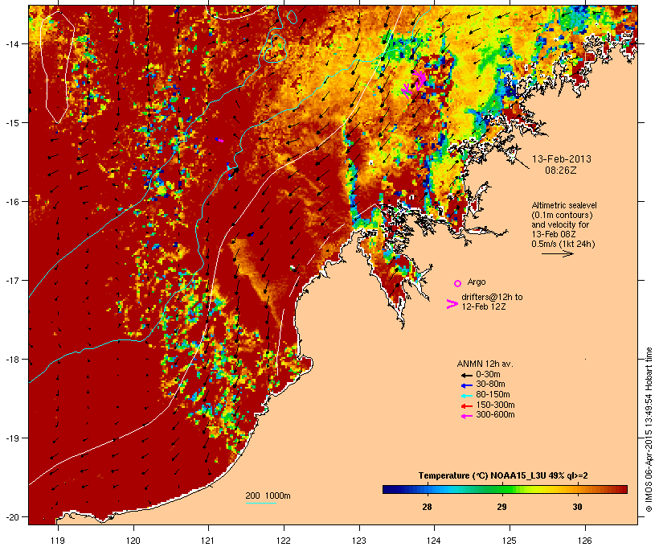The height and width of the screenshot is (547, 659).
Task: Click the '(0.1m contours)' text
Action: pos(562,216)
